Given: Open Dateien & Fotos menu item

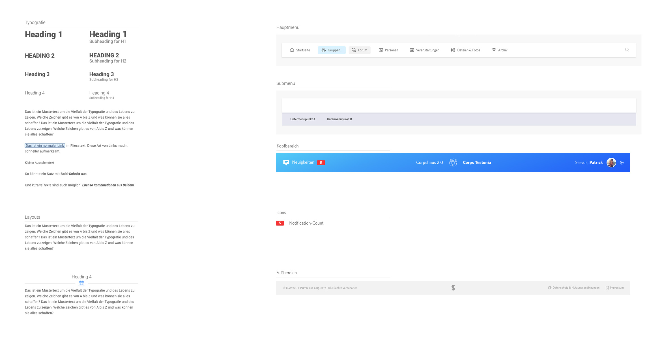Looking at the screenshot, I should coord(465,50).
